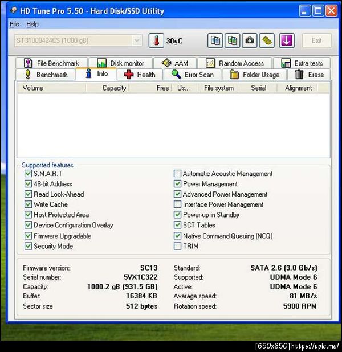Click the firmware version value SC13
Viewport: 342px width, 352px height.
pos(149,268)
